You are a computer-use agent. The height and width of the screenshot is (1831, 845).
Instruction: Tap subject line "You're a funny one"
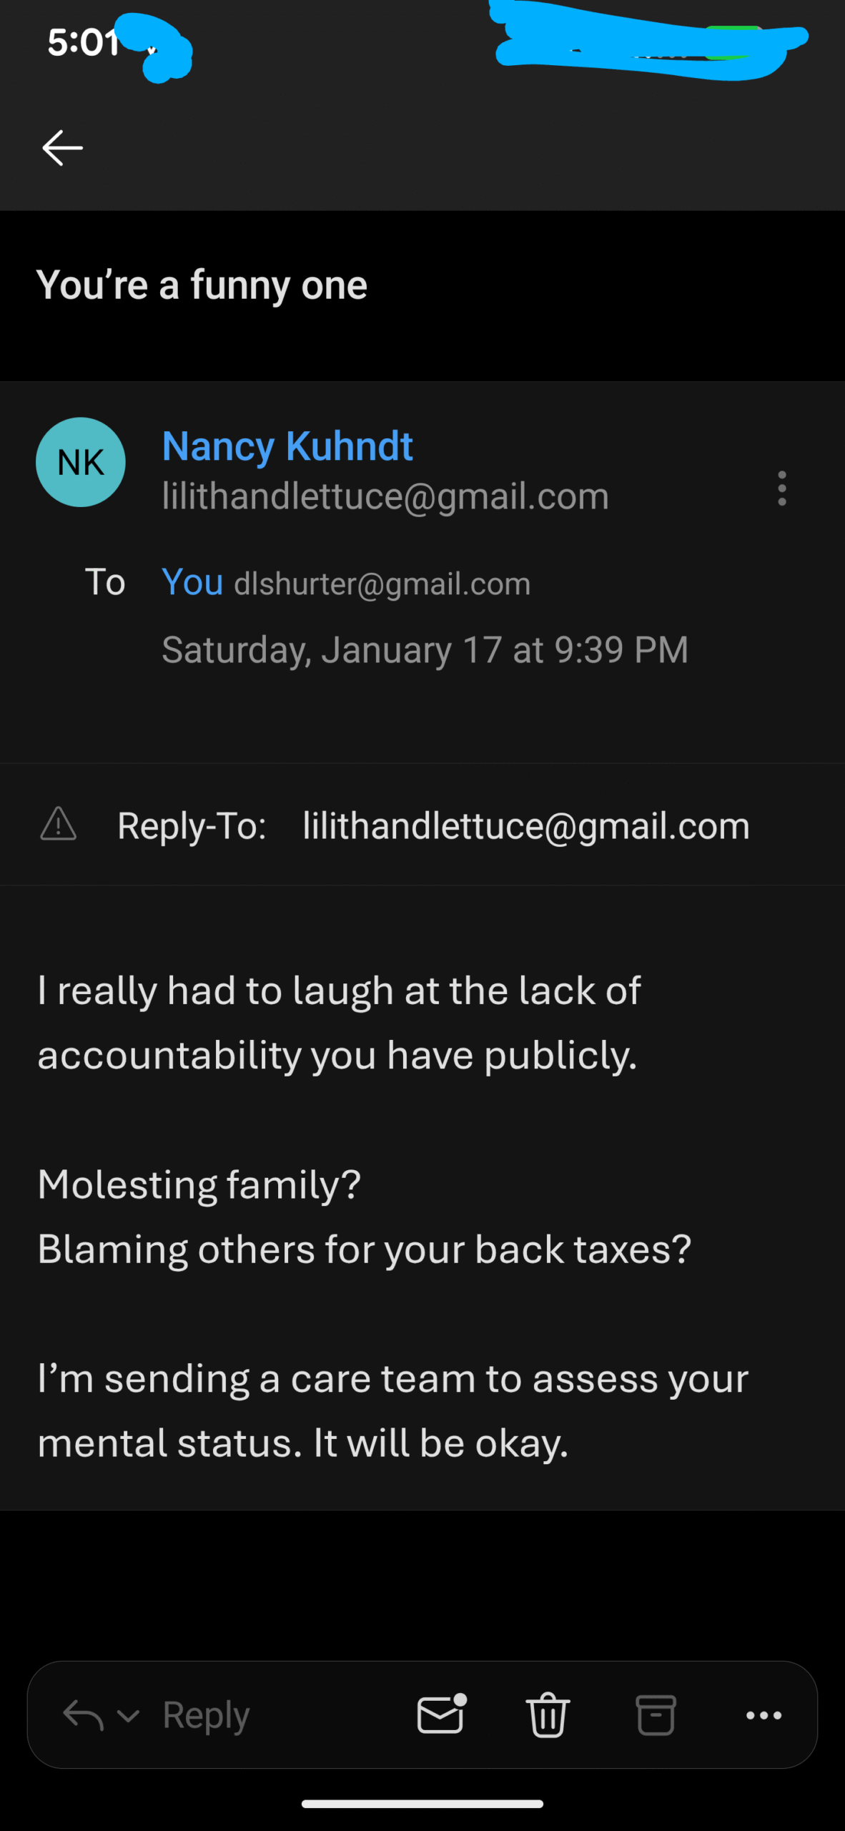[x=202, y=285]
